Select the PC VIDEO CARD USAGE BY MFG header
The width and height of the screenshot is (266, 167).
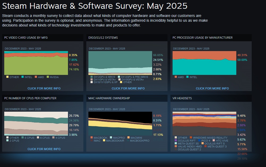[26, 38]
